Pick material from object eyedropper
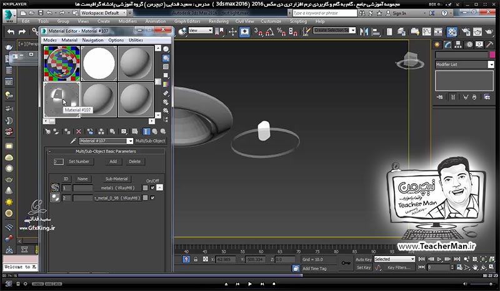This screenshot has width=500, height=291. (73, 141)
